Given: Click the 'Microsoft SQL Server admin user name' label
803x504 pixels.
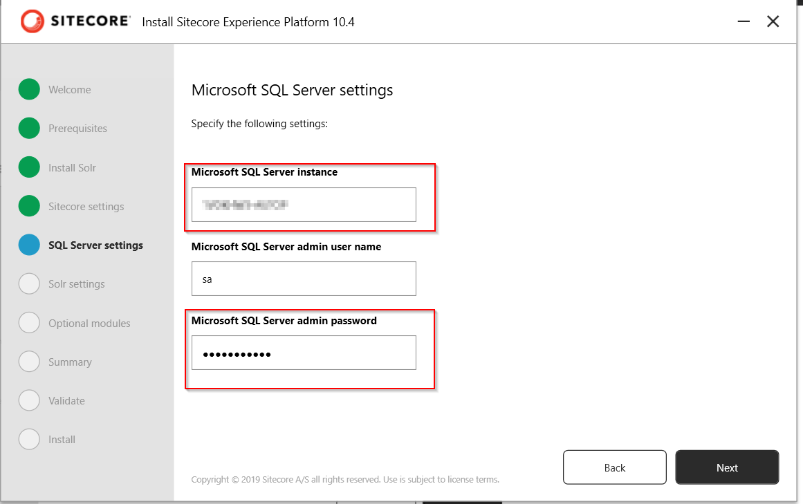Looking at the screenshot, I should click(286, 247).
